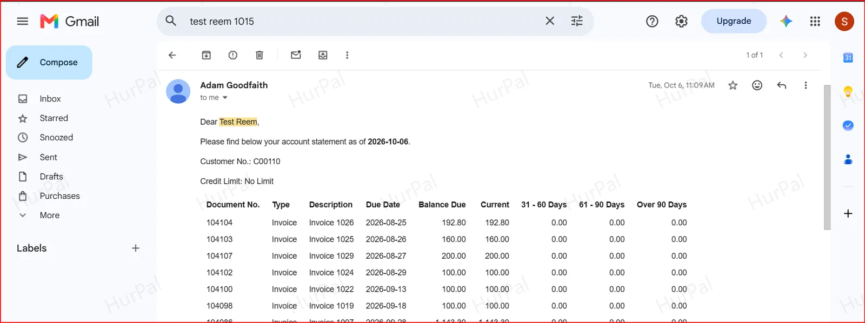Expand More in the left sidebar
The width and height of the screenshot is (865, 323).
(x=49, y=216)
